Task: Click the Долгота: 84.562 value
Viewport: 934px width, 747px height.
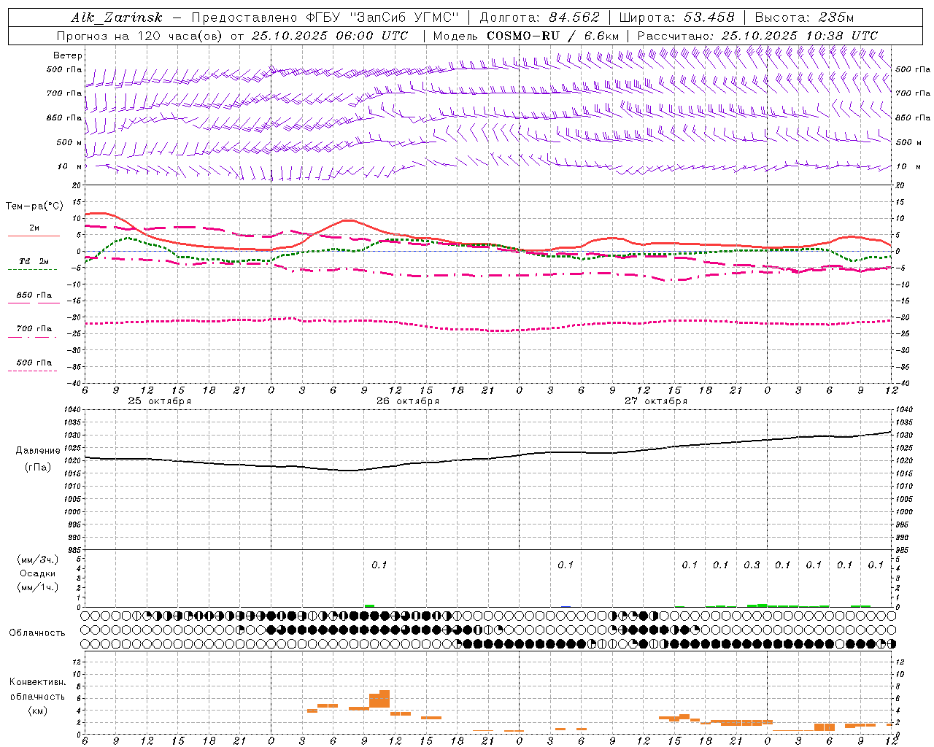Action: click(x=539, y=18)
